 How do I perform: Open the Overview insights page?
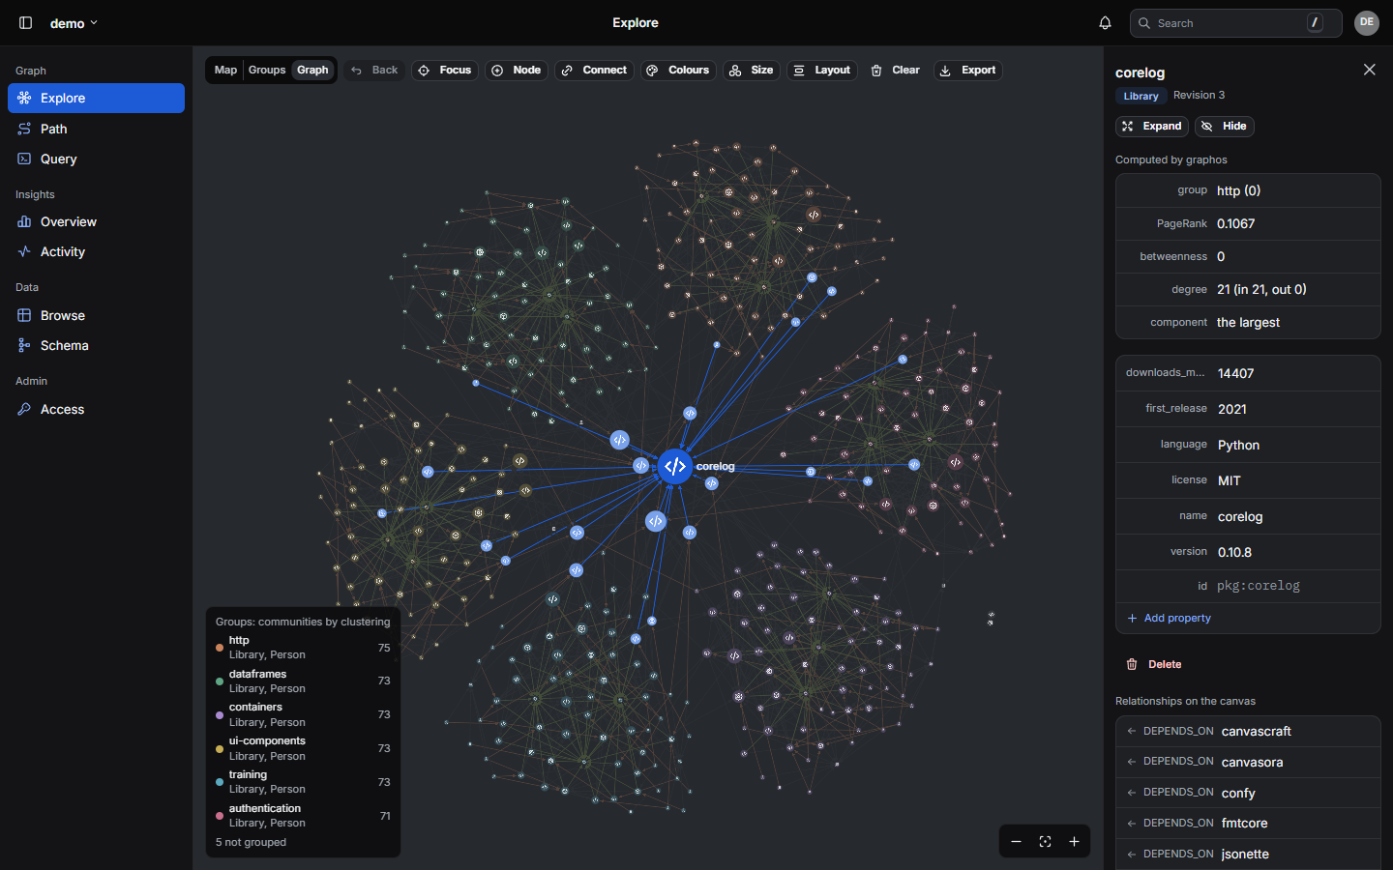(96, 221)
